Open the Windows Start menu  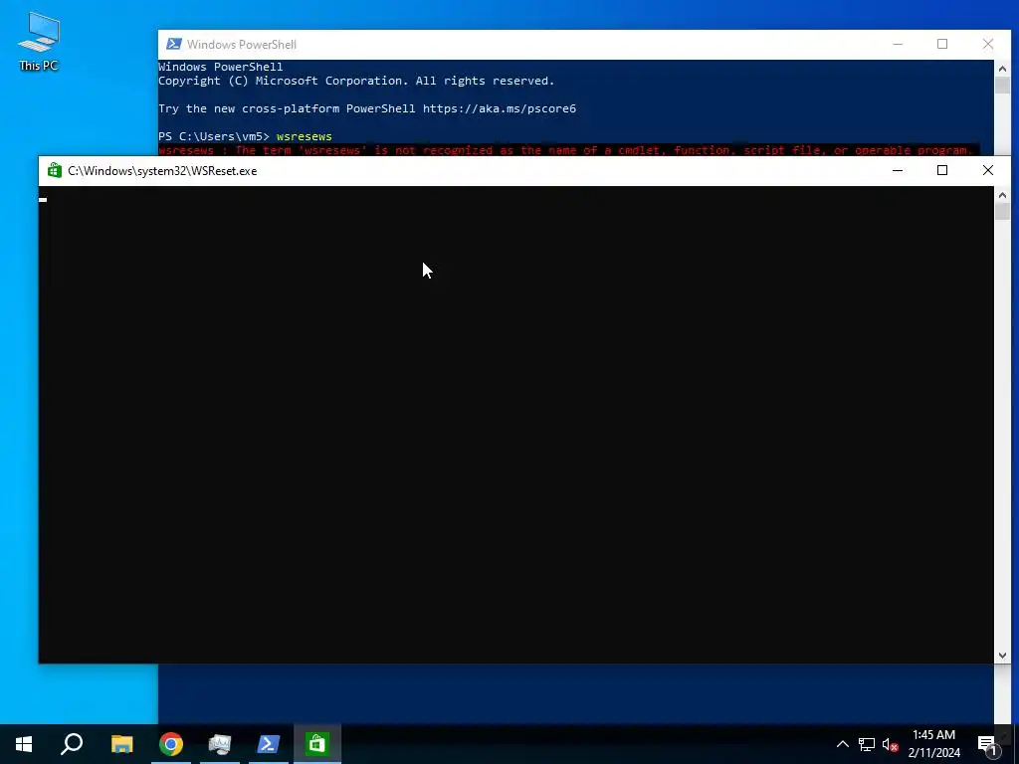(x=24, y=744)
